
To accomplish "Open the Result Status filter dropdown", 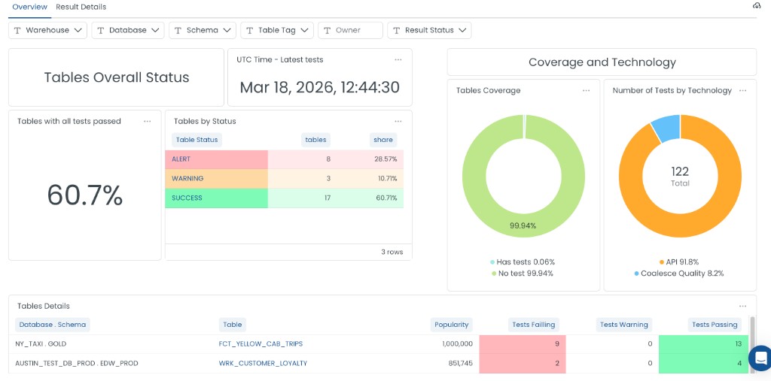I will pyautogui.click(x=428, y=30).
